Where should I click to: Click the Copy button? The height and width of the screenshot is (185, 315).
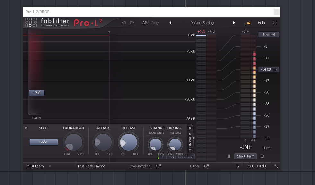point(155,23)
